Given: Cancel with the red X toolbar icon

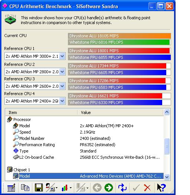Looking at the screenshot, I should pyautogui.click(x=147, y=188).
